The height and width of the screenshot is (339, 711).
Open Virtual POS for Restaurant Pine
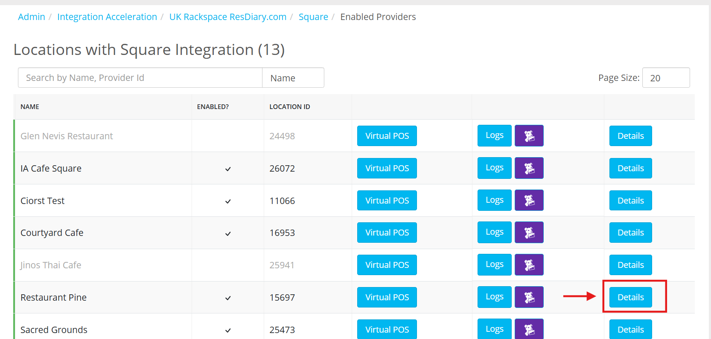387,297
